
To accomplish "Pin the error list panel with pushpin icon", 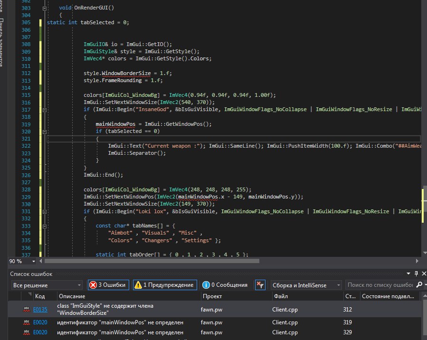I will pos(417,274).
